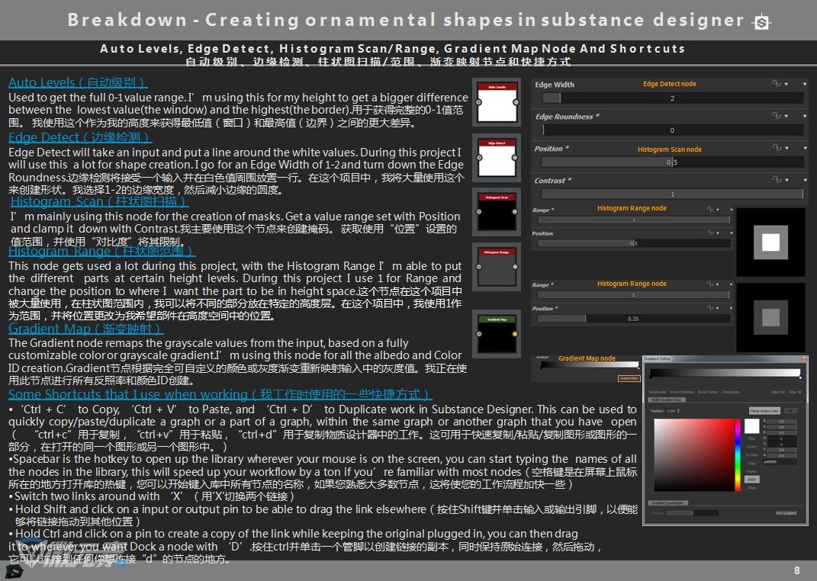Click the rainbow hue slider strip
The height and width of the screenshot is (581, 817).
[x=738, y=455]
